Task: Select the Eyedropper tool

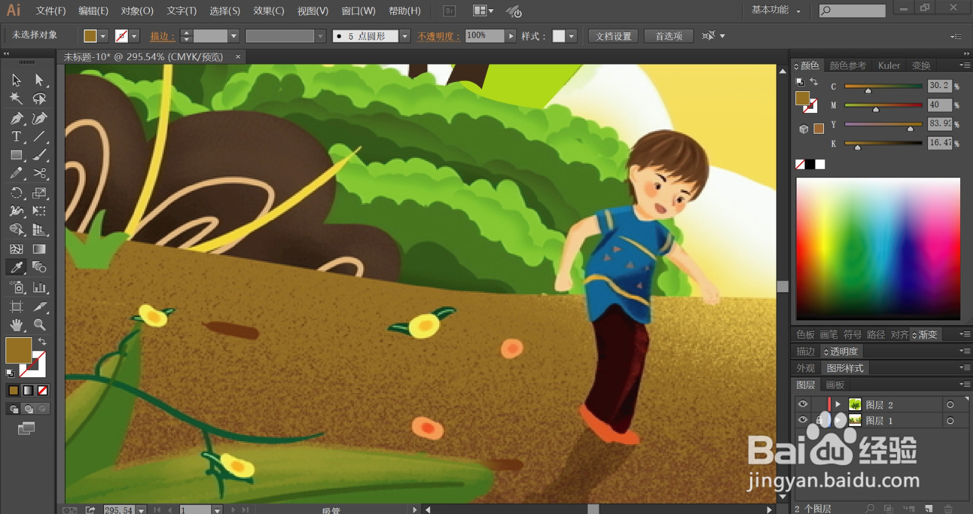Action: click(16, 267)
